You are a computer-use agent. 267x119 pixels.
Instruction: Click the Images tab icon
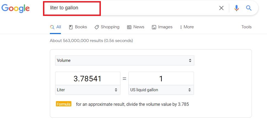154,27
